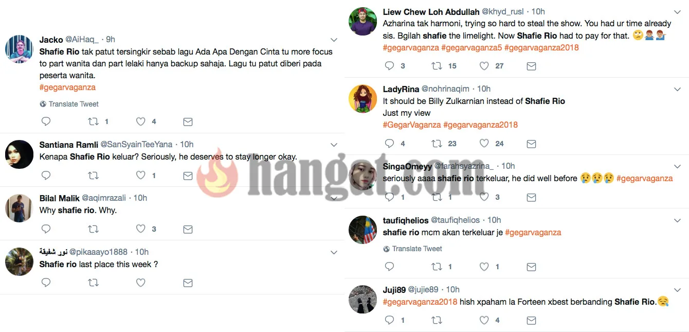
Task: View Liew Chew Loh Abdullah's profile picture
Action: click(362, 22)
